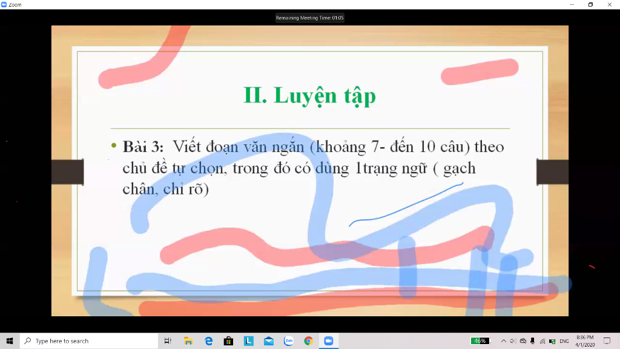620x349 pixels.
Task: Open Zalo from the taskbar
Action: (289, 341)
